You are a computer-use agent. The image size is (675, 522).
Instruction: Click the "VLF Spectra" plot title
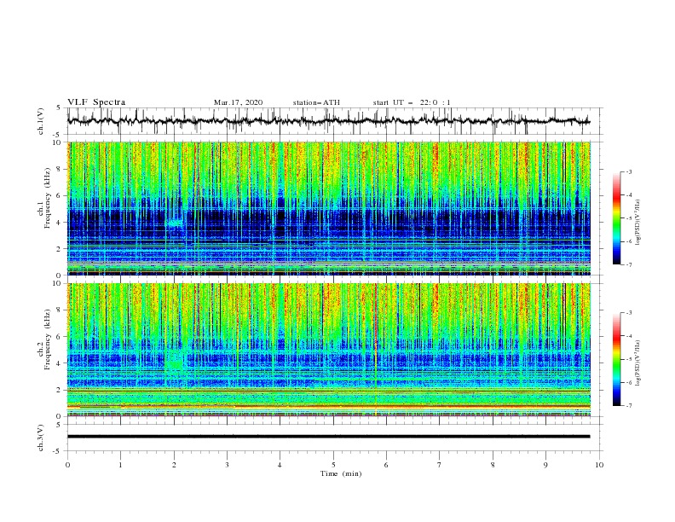click(x=96, y=102)
